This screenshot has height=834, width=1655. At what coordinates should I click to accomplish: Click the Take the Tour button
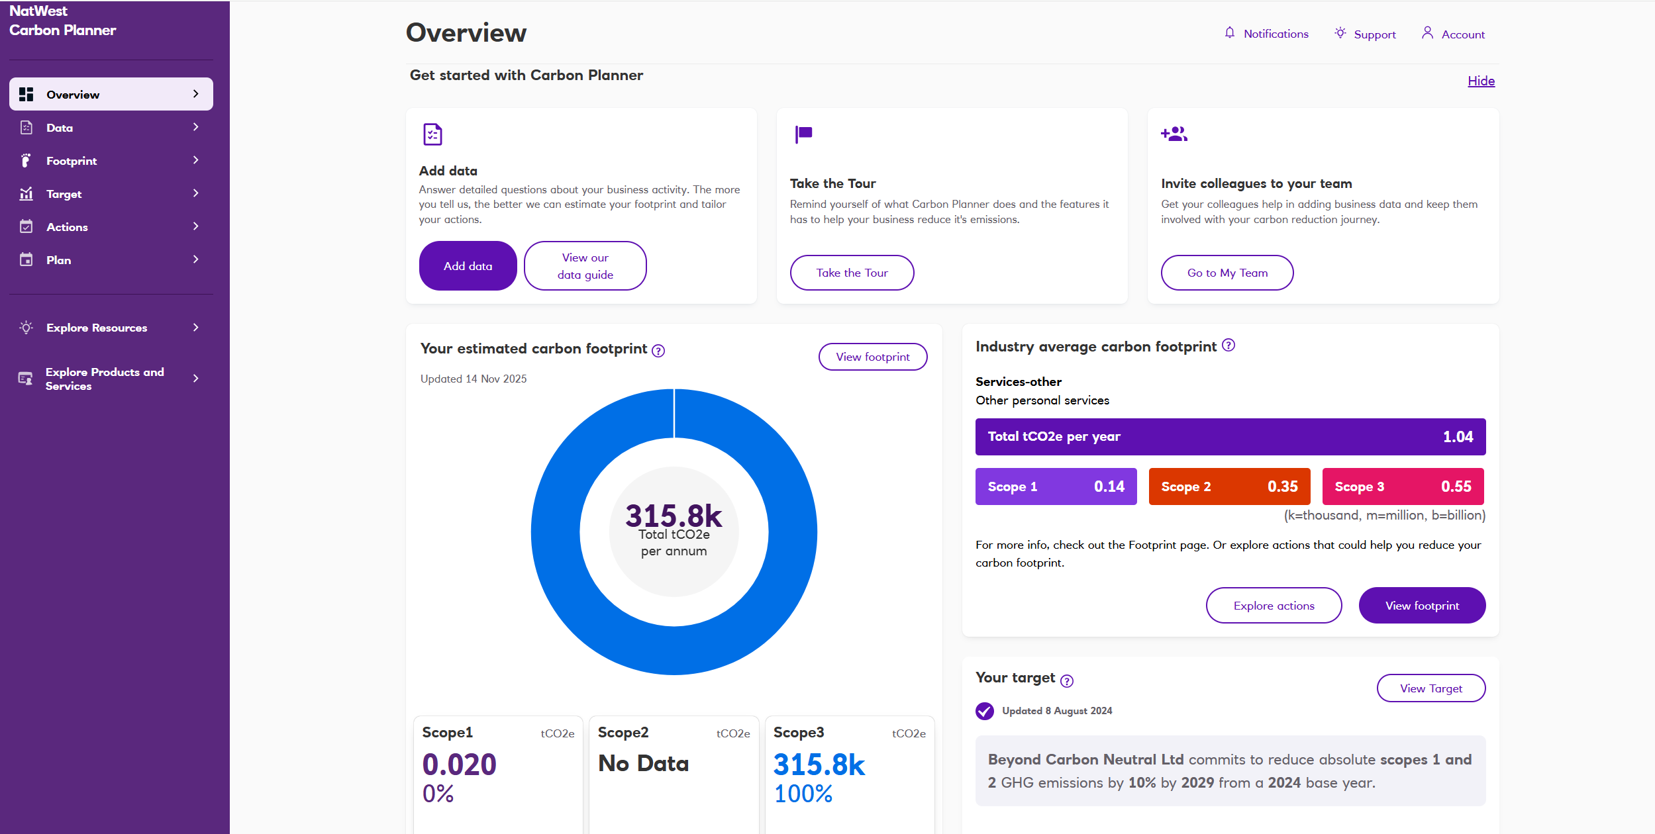click(x=852, y=273)
